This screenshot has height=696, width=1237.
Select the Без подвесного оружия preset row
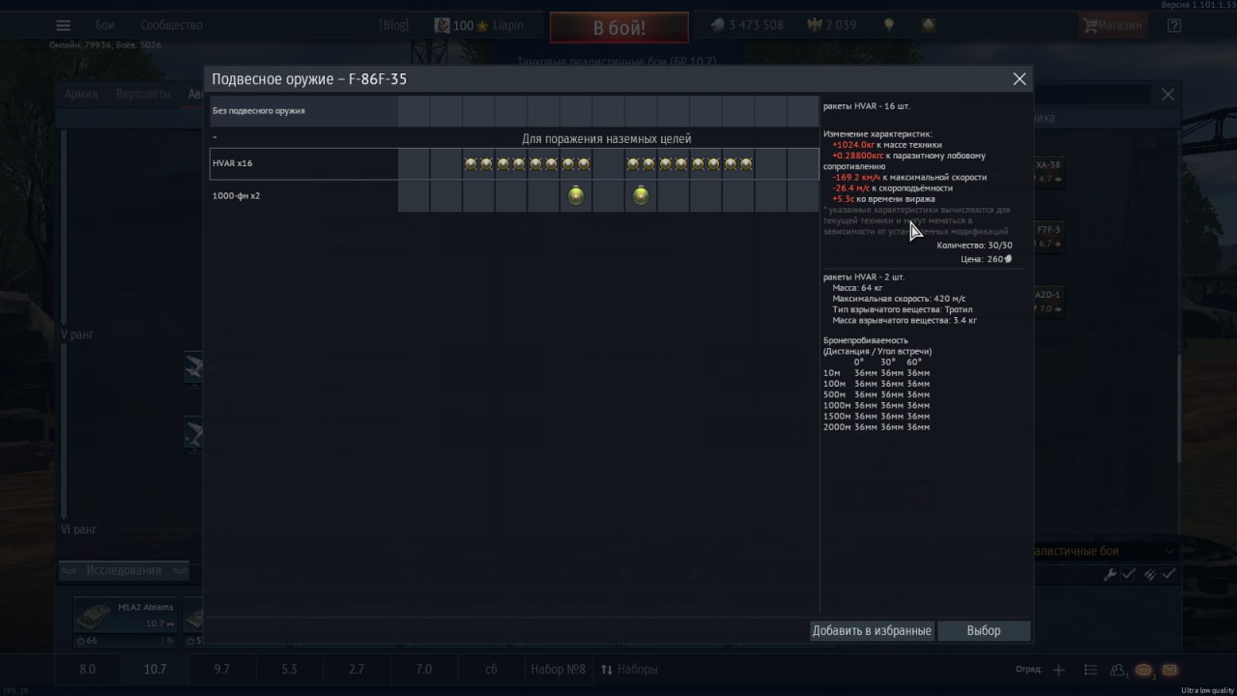click(514, 111)
